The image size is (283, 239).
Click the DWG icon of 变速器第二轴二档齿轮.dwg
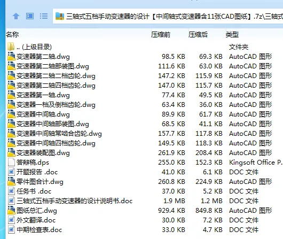11,75
